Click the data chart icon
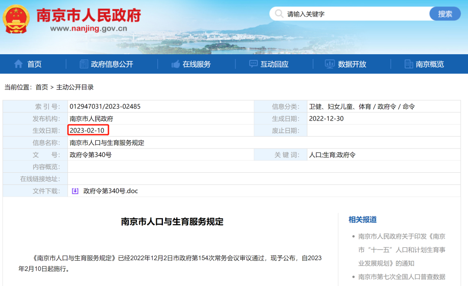The width and height of the screenshot is (468, 286). pyautogui.click(x=330, y=64)
